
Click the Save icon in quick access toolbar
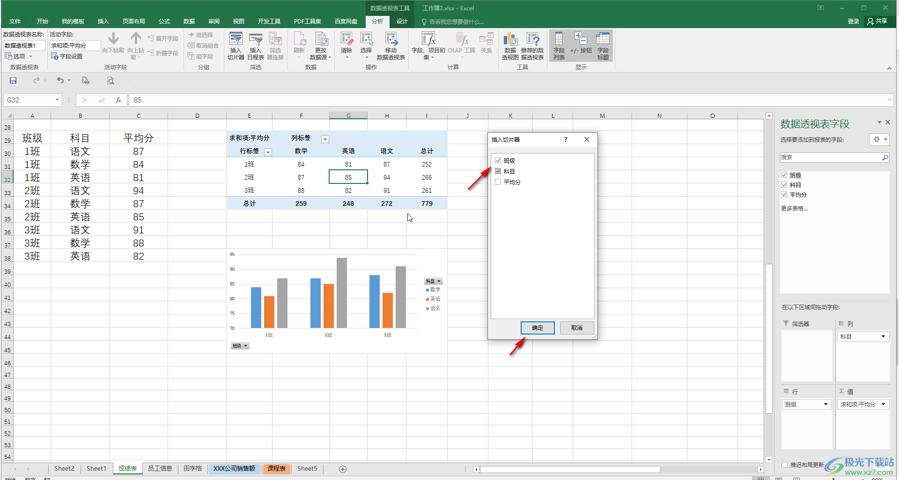click(13, 80)
